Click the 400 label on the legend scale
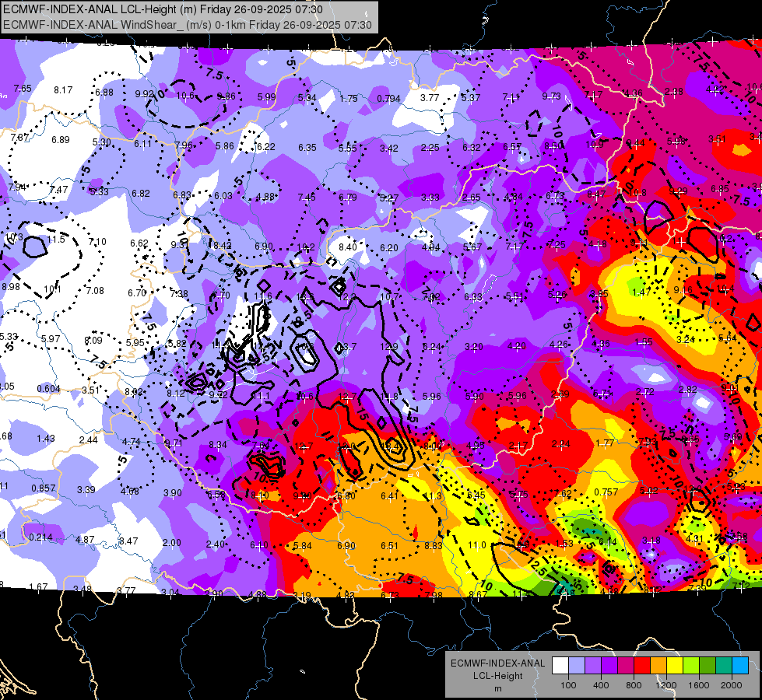The height and width of the screenshot is (700, 762). point(601,685)
